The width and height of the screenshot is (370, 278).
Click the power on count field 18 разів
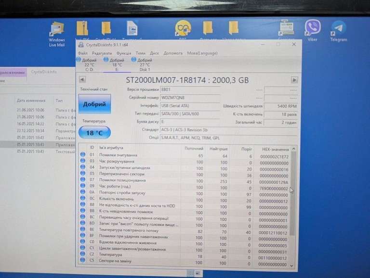pyautogui.click(x=280, y=114)
